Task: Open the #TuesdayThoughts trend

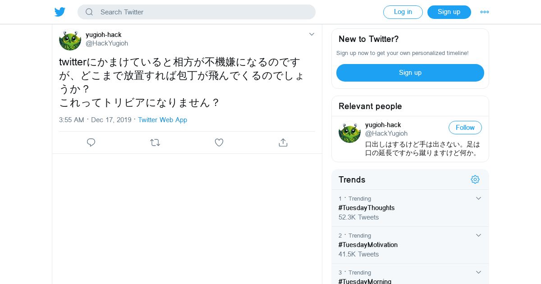Action: coord(367,208)
